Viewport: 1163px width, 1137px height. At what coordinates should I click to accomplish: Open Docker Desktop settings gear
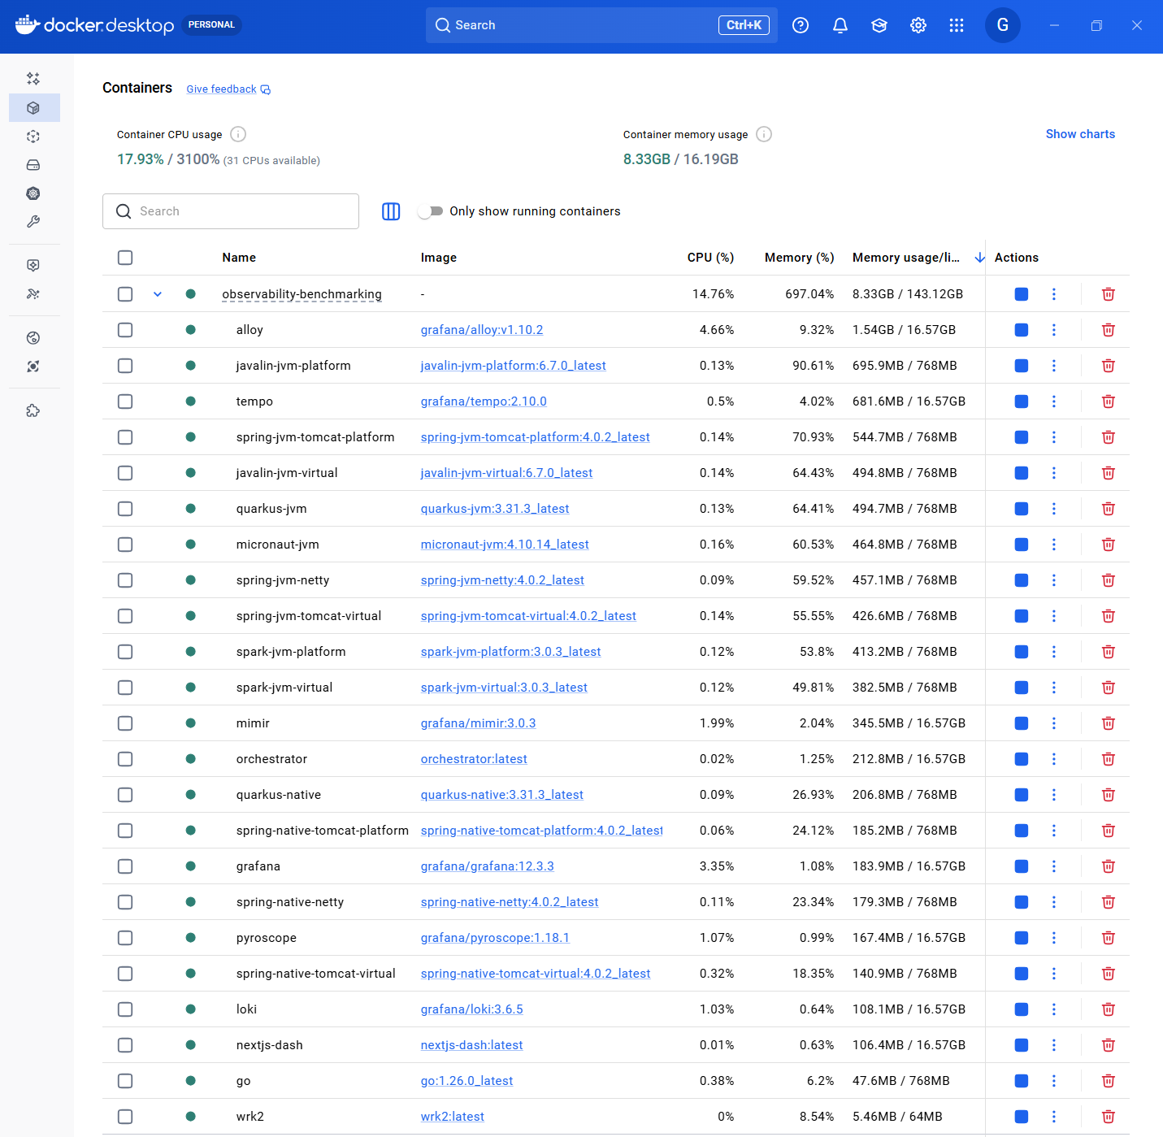pos(918,25)
